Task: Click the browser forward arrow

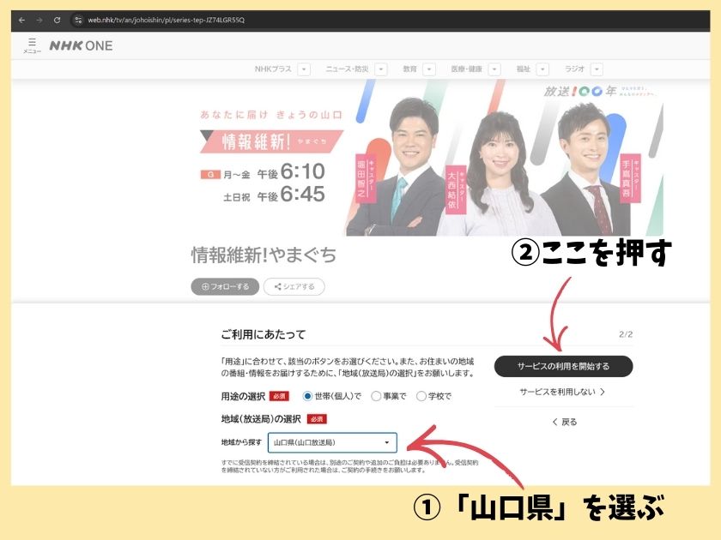Action: pyautogui.click(x=39, y=20)
